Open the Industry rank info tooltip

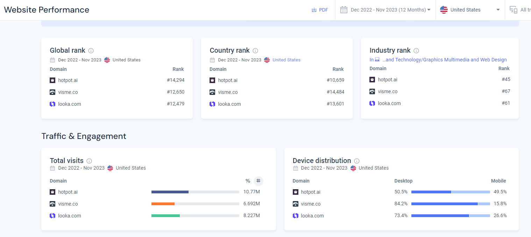416,51
